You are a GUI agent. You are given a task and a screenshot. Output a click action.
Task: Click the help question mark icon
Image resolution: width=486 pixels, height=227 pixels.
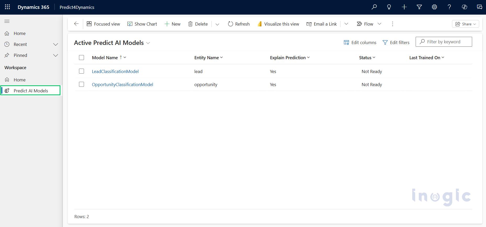(x=449, y=7)
